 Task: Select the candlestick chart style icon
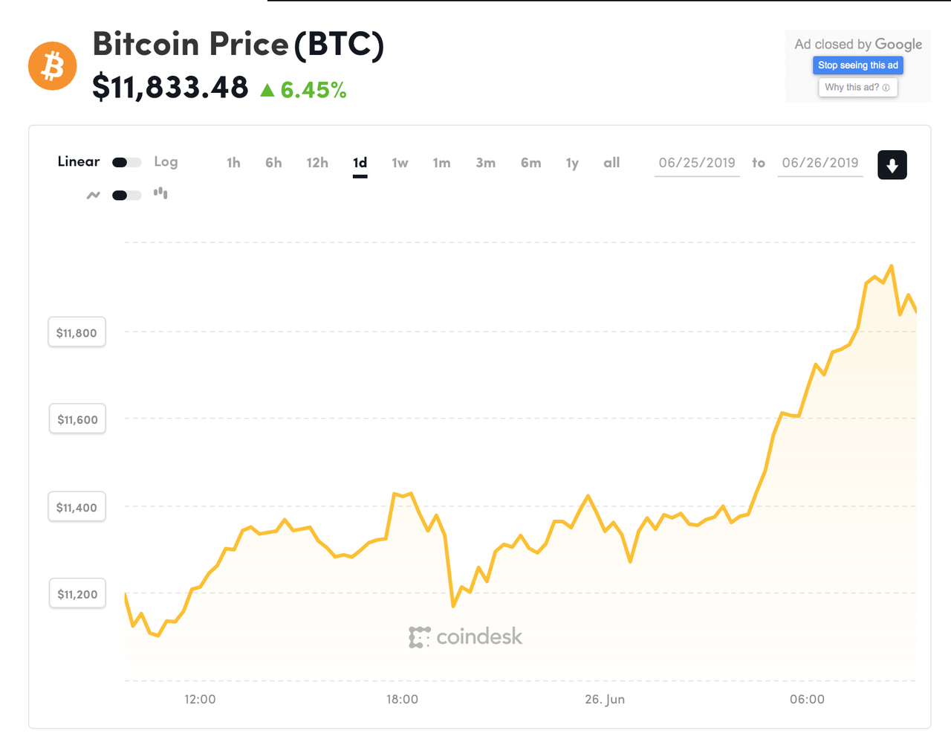point(160,193)
